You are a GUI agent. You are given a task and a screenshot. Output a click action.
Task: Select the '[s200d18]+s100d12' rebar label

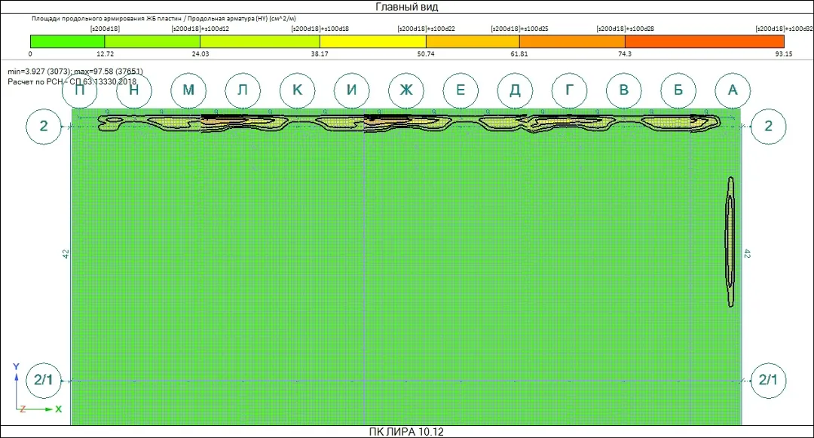coord(200,29)
